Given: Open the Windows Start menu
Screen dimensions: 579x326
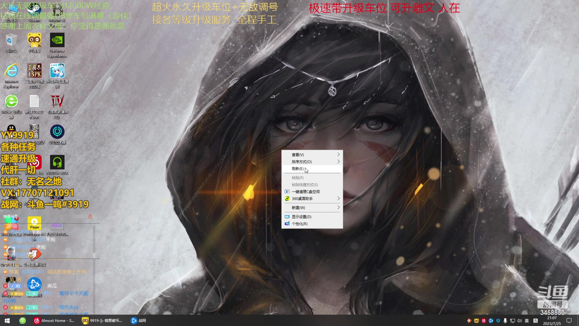Looking at the screenshot, I should pyautogui.click(x=7, y=321).
